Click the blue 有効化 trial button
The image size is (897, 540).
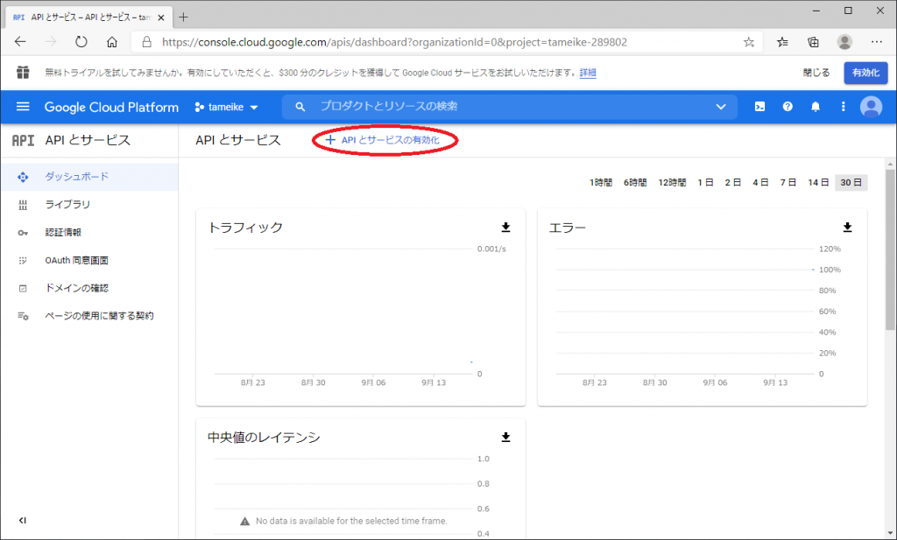(x=865, y=73)
